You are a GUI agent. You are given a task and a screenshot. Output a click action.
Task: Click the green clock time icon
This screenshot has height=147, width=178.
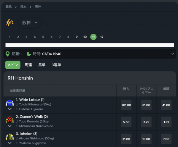tap(29, 54)
